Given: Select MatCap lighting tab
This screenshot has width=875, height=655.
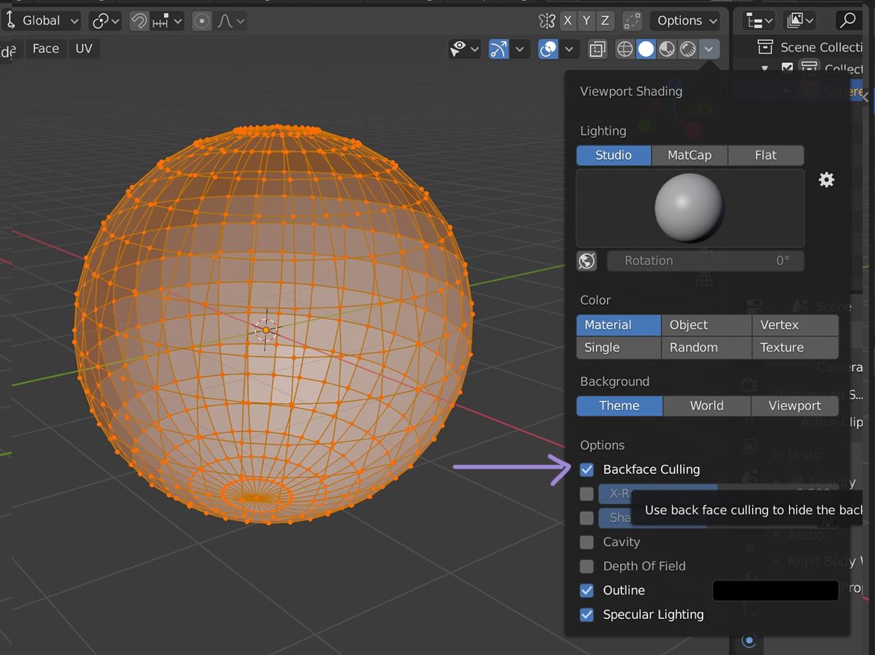Looking at the screenshot, I should click(690, 155).
